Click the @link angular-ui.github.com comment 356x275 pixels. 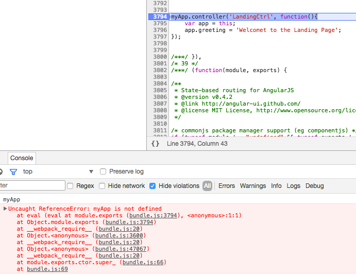[238, 104]
